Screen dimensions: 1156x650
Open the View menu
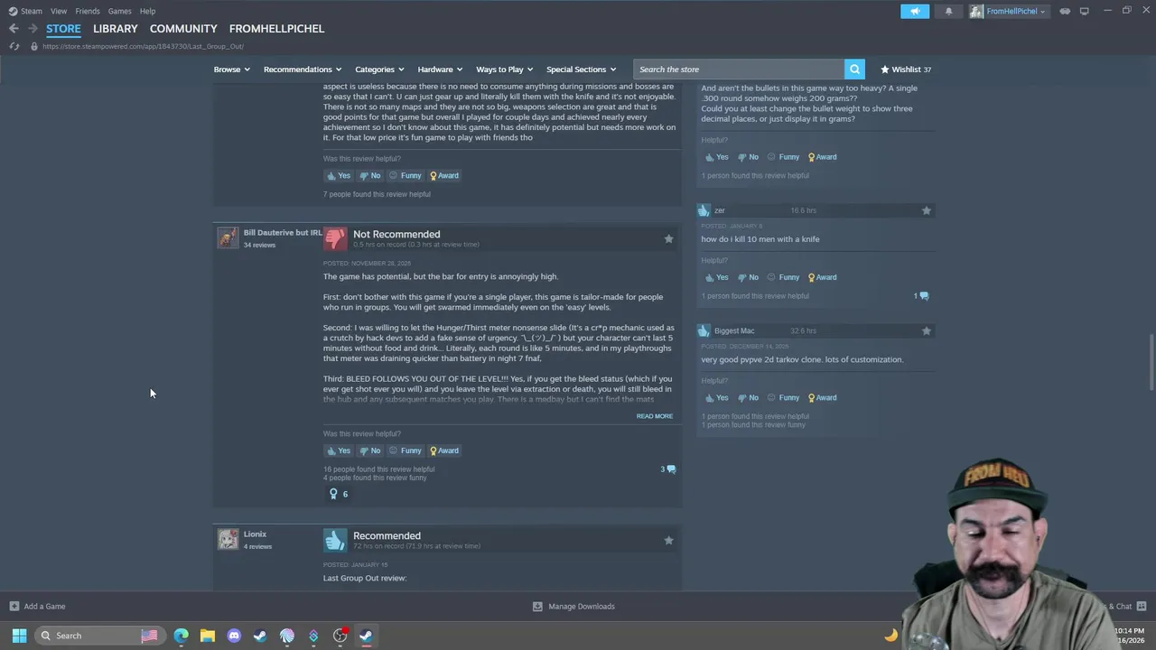point(59,11)
